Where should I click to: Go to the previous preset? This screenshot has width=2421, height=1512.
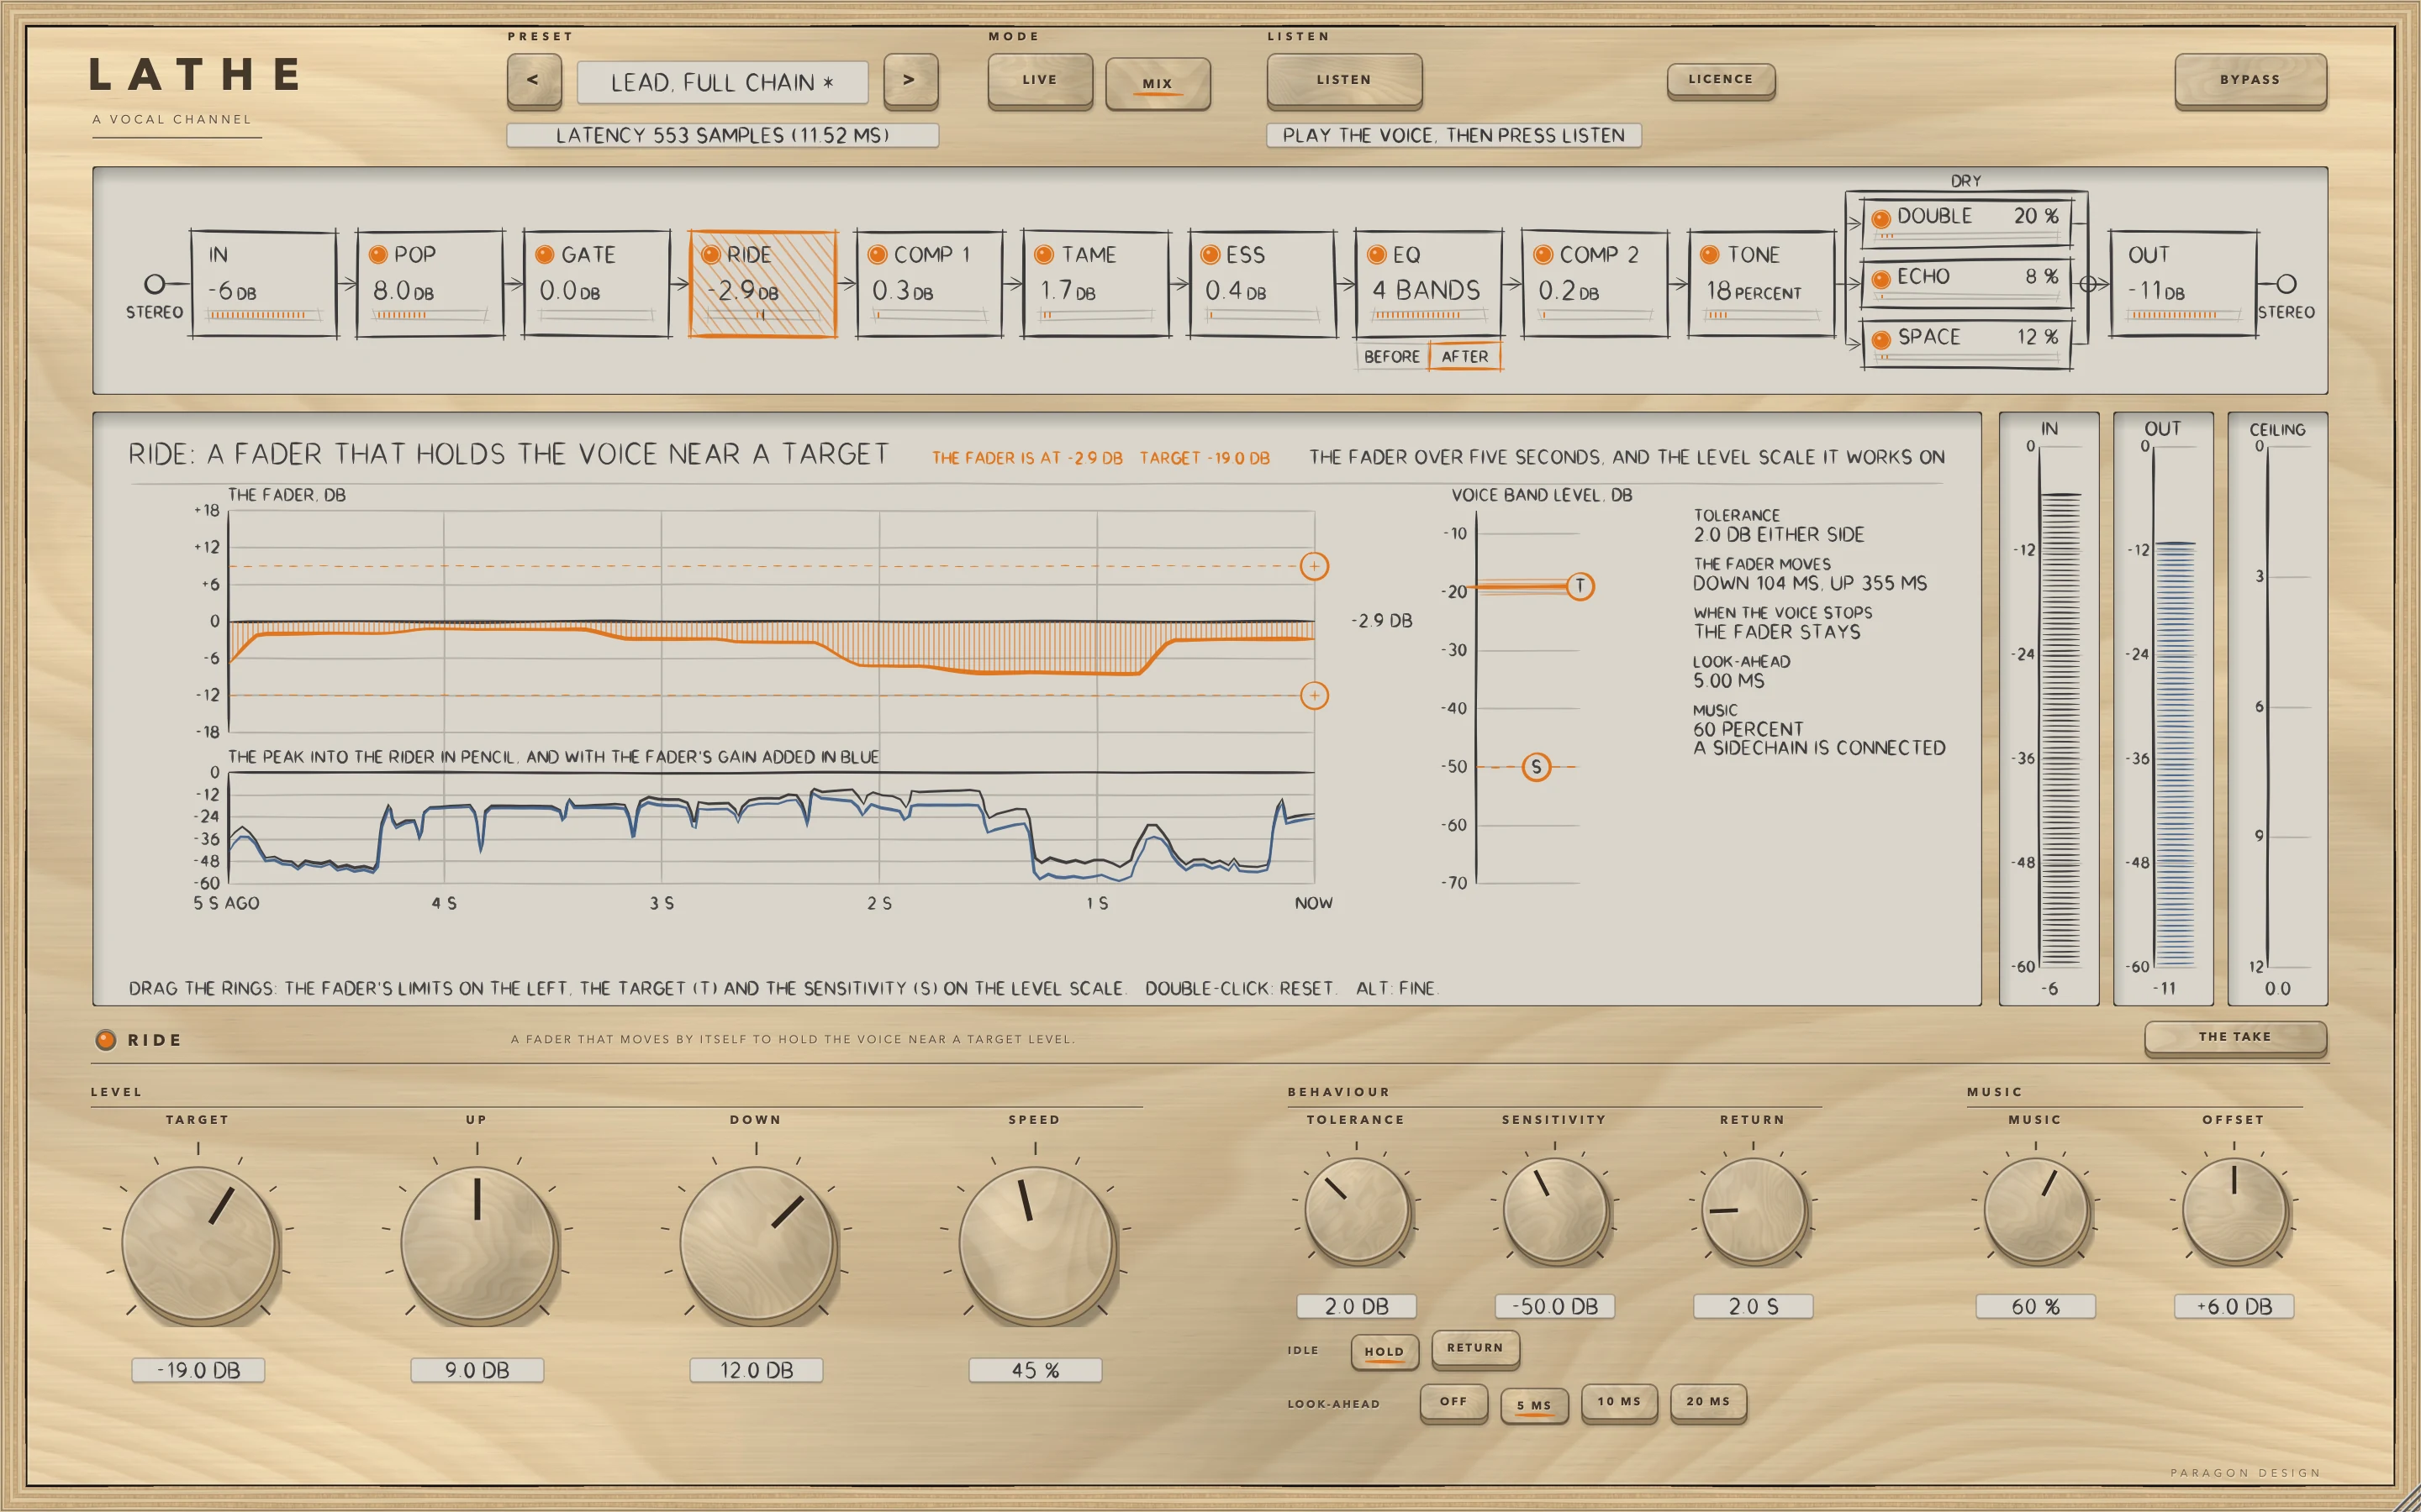pos(533,80)
